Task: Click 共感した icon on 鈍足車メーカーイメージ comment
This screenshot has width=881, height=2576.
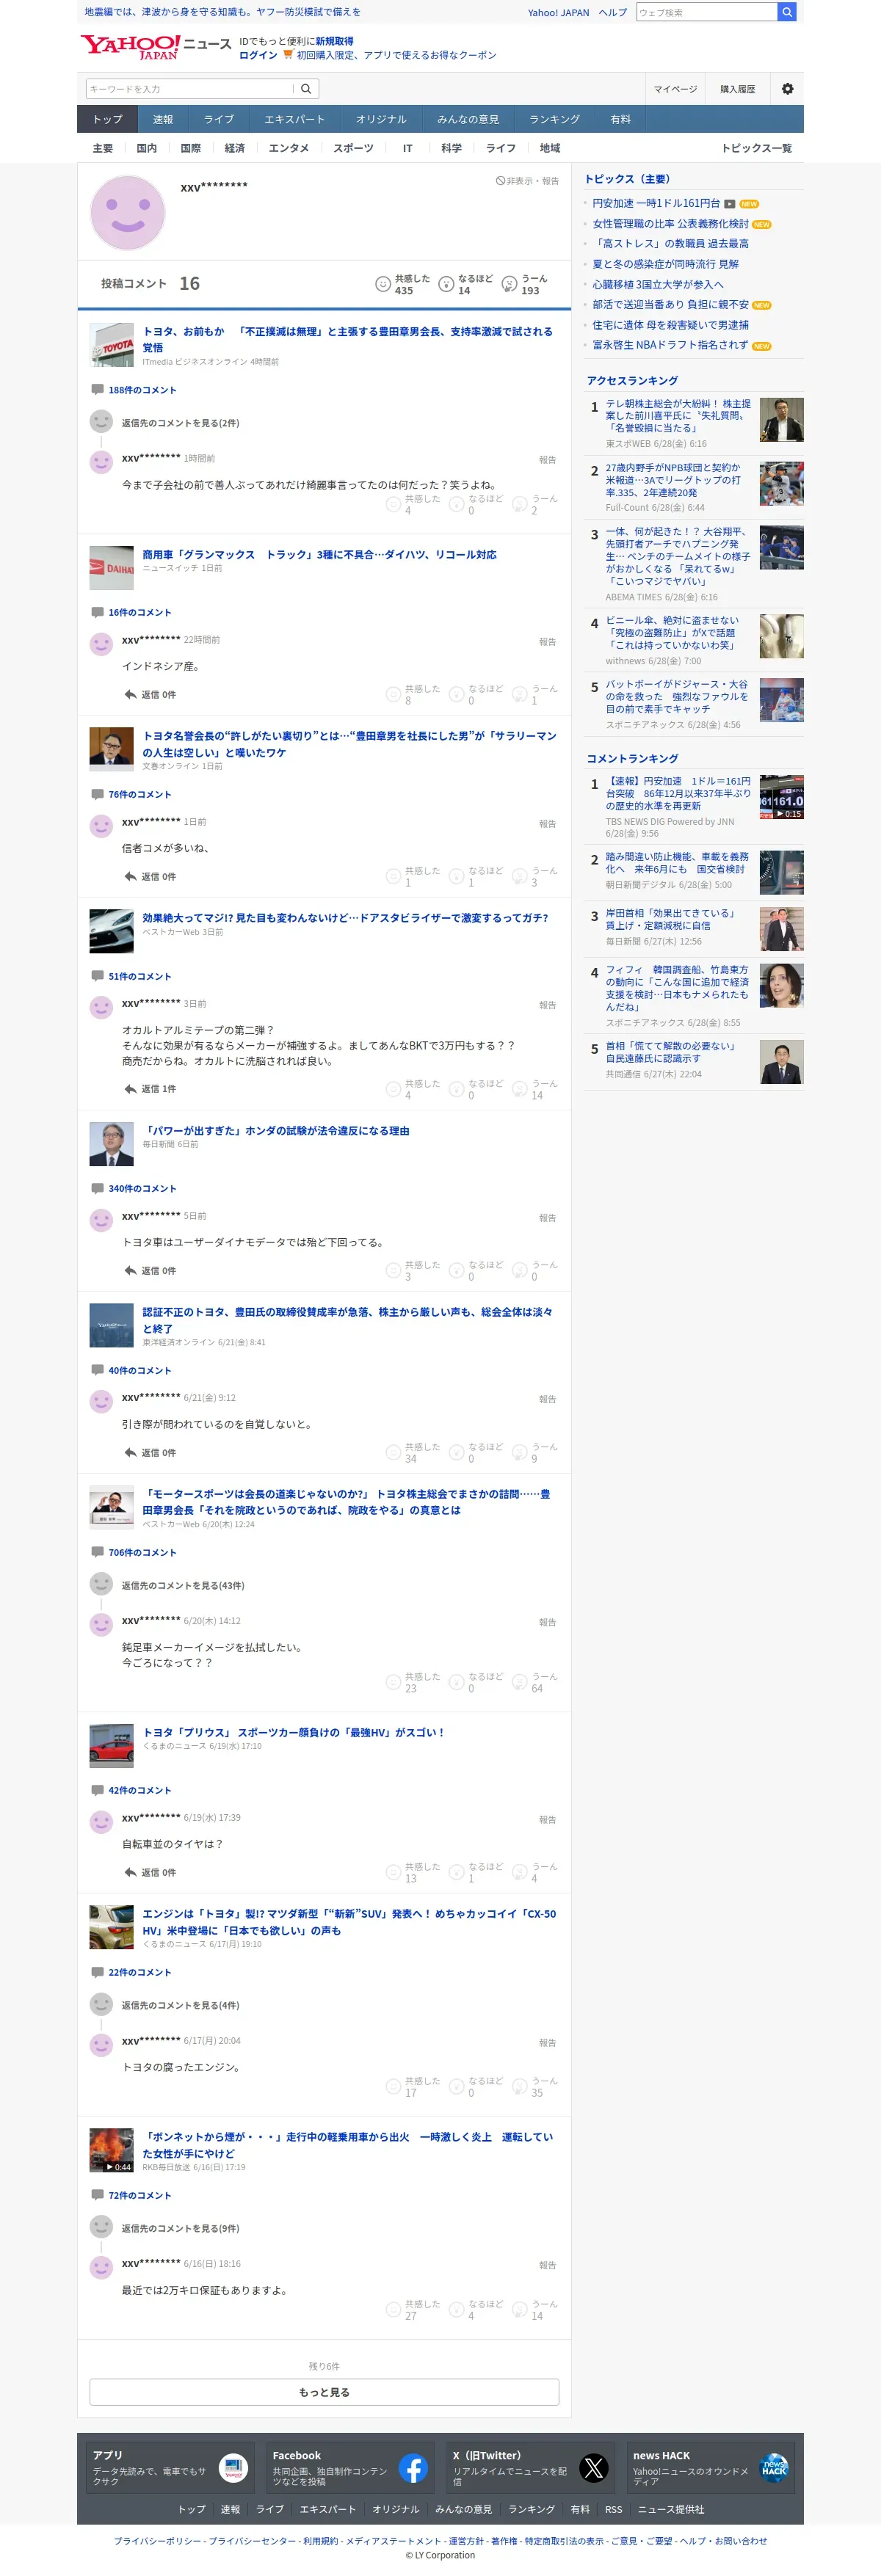Action: coord(393,1682)
